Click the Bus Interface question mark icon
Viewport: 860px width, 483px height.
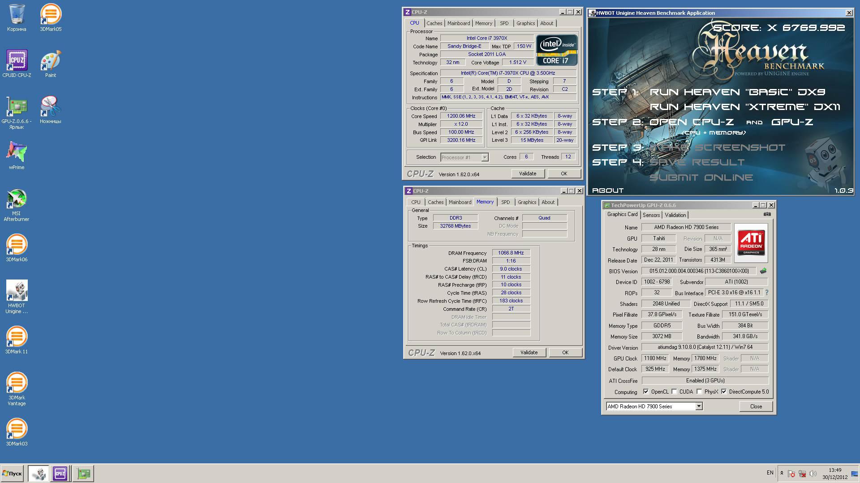point(767,292)
